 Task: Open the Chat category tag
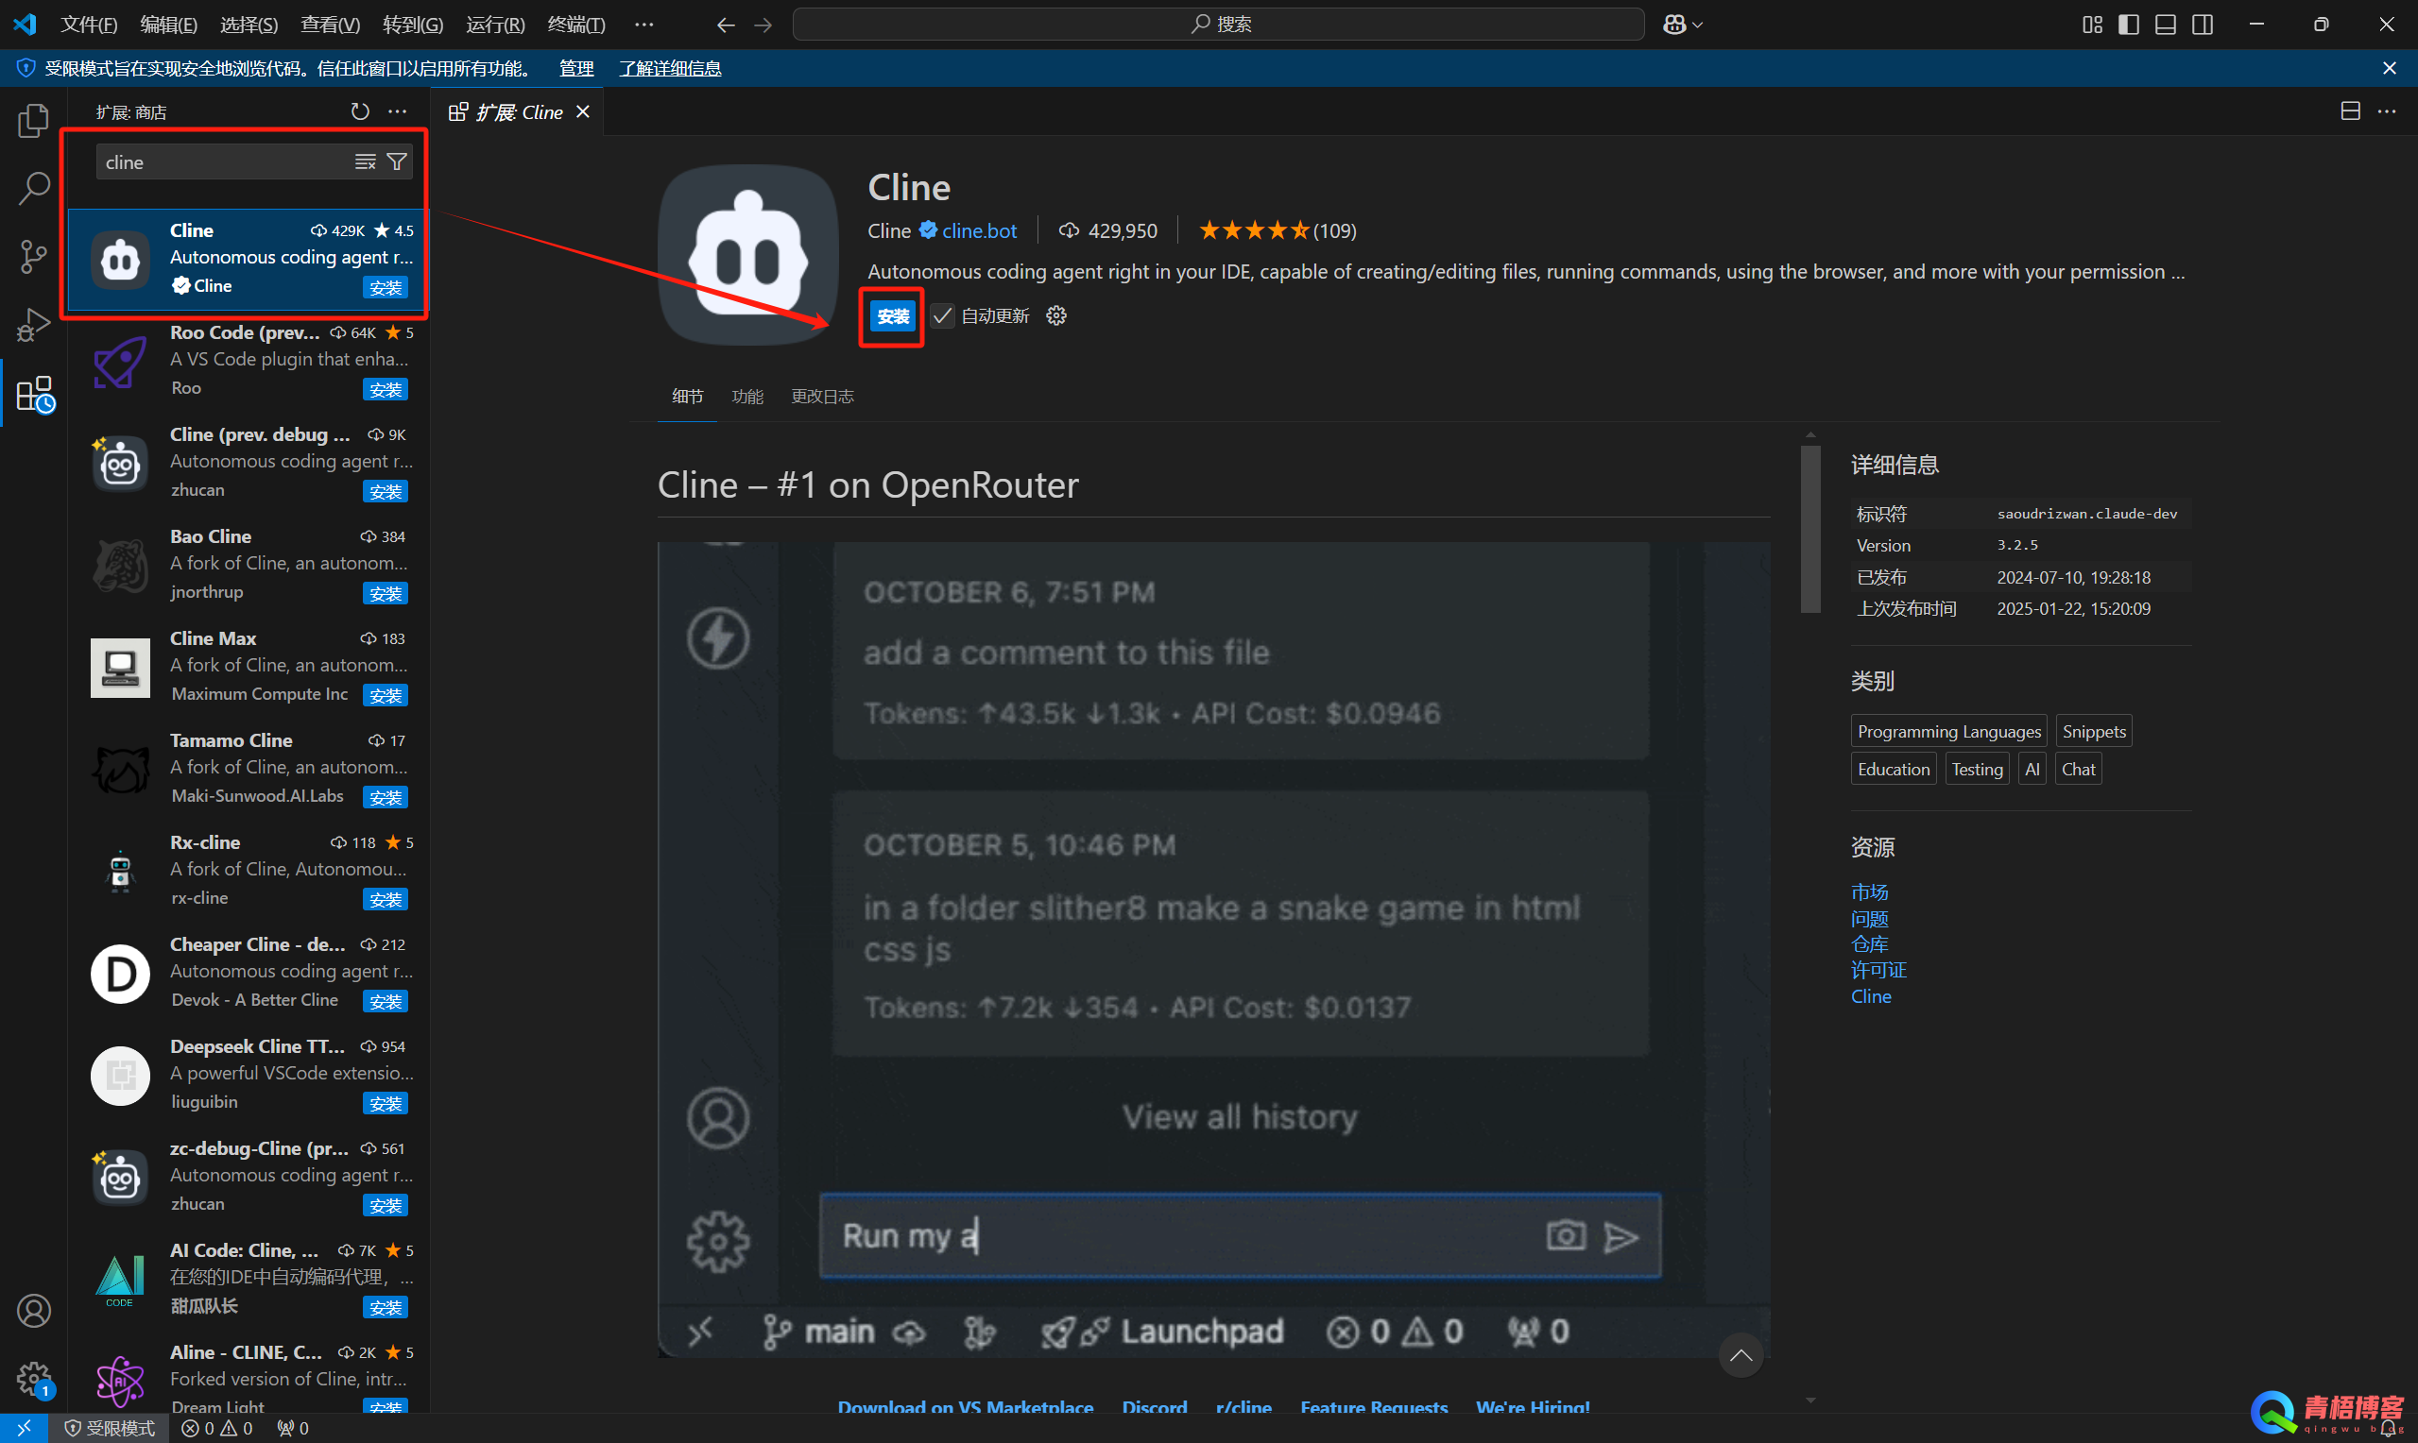[x=2078, y=769]
